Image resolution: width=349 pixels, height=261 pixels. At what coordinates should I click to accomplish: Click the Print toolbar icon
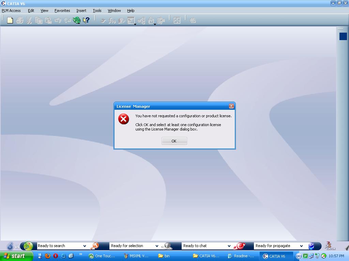[x=19, y=20]
